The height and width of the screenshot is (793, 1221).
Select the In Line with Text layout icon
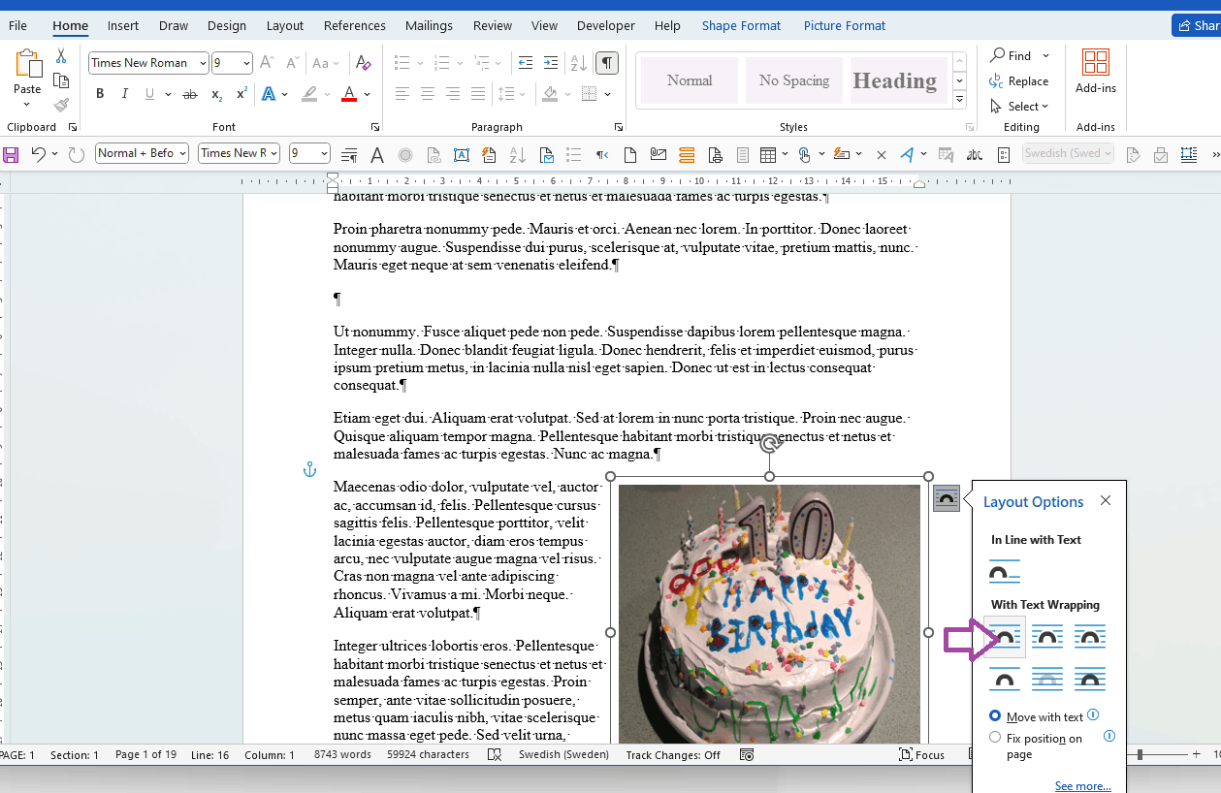coord(1005,572)
